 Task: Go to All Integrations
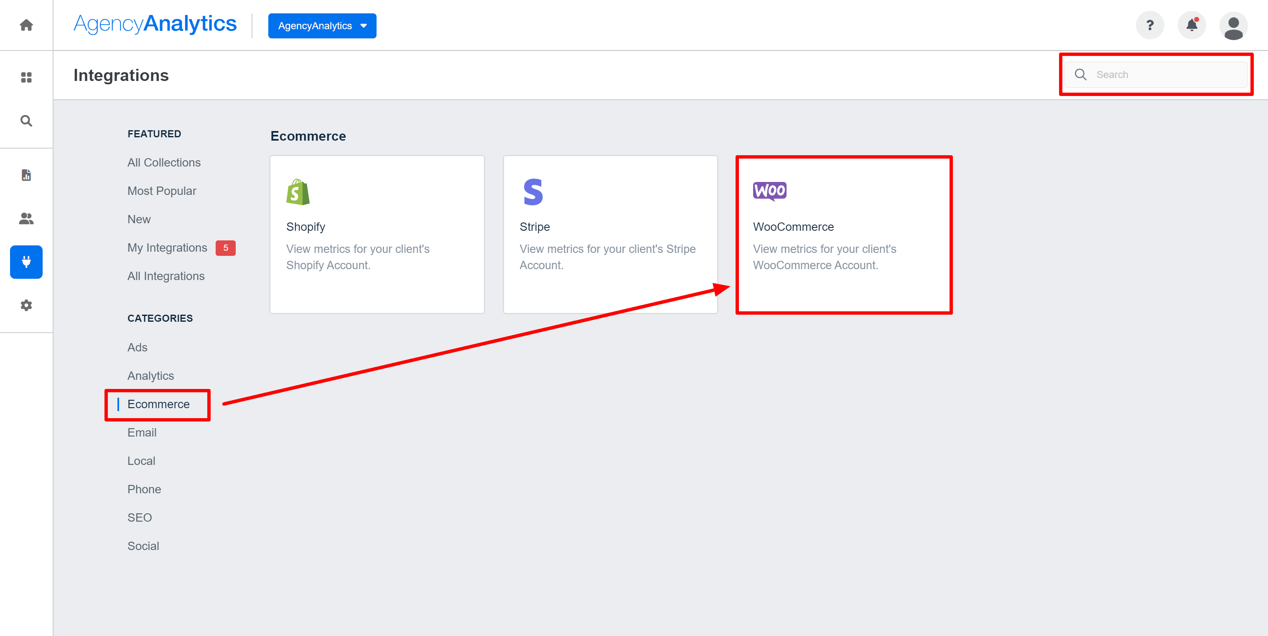click(x=166, y=276)
